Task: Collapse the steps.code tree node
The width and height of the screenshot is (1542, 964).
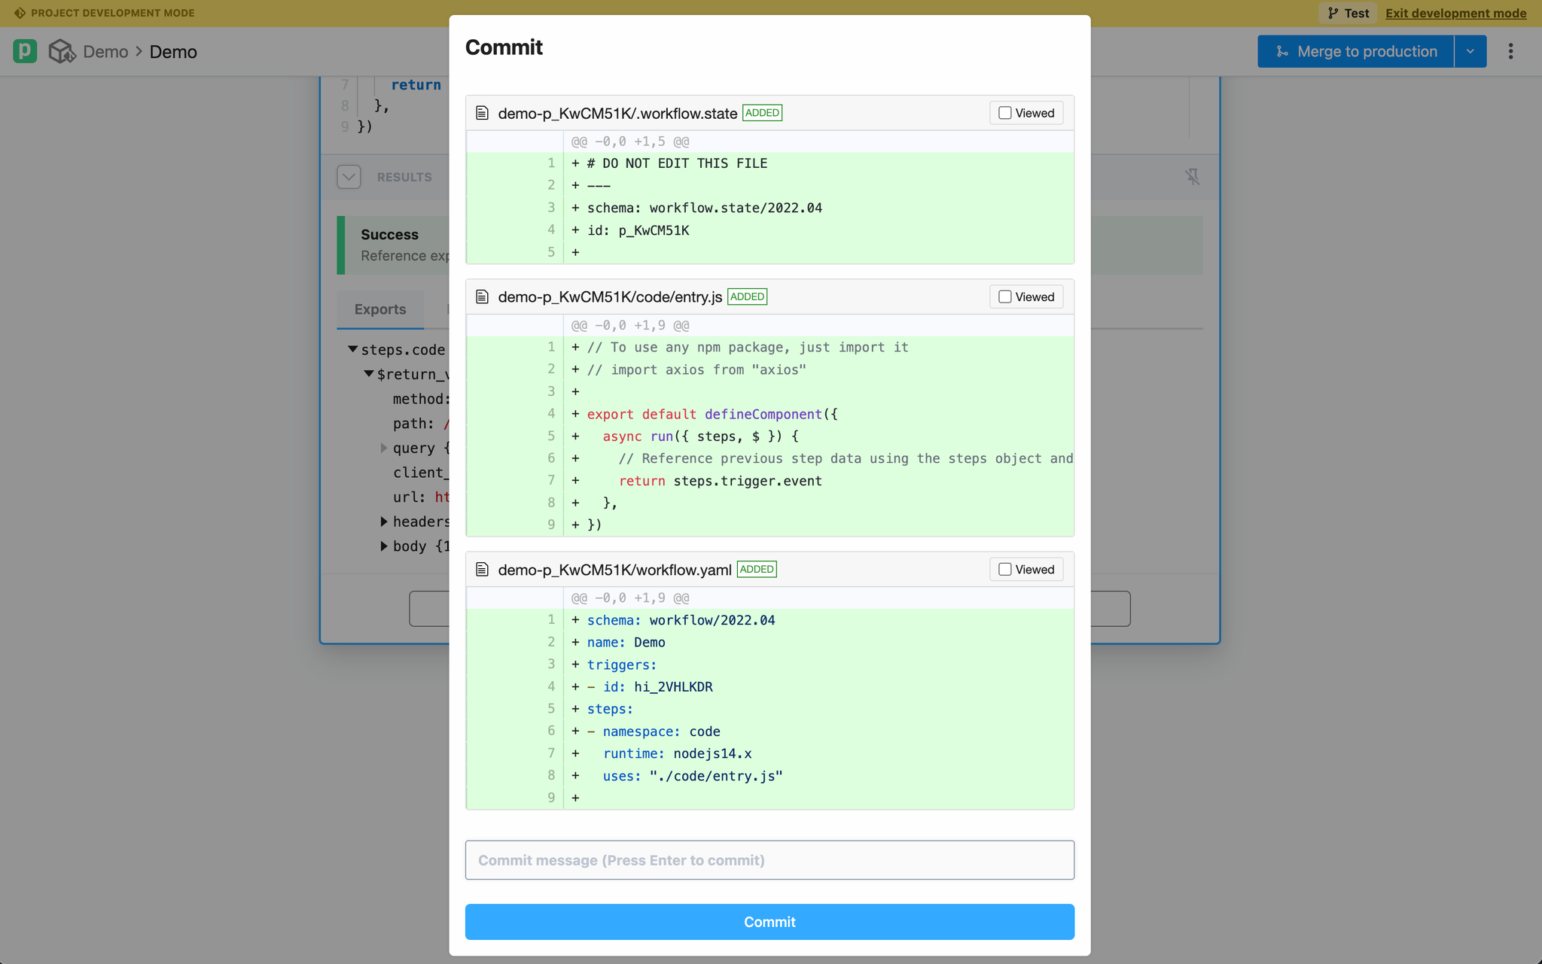Action: [x=352, y=349]
